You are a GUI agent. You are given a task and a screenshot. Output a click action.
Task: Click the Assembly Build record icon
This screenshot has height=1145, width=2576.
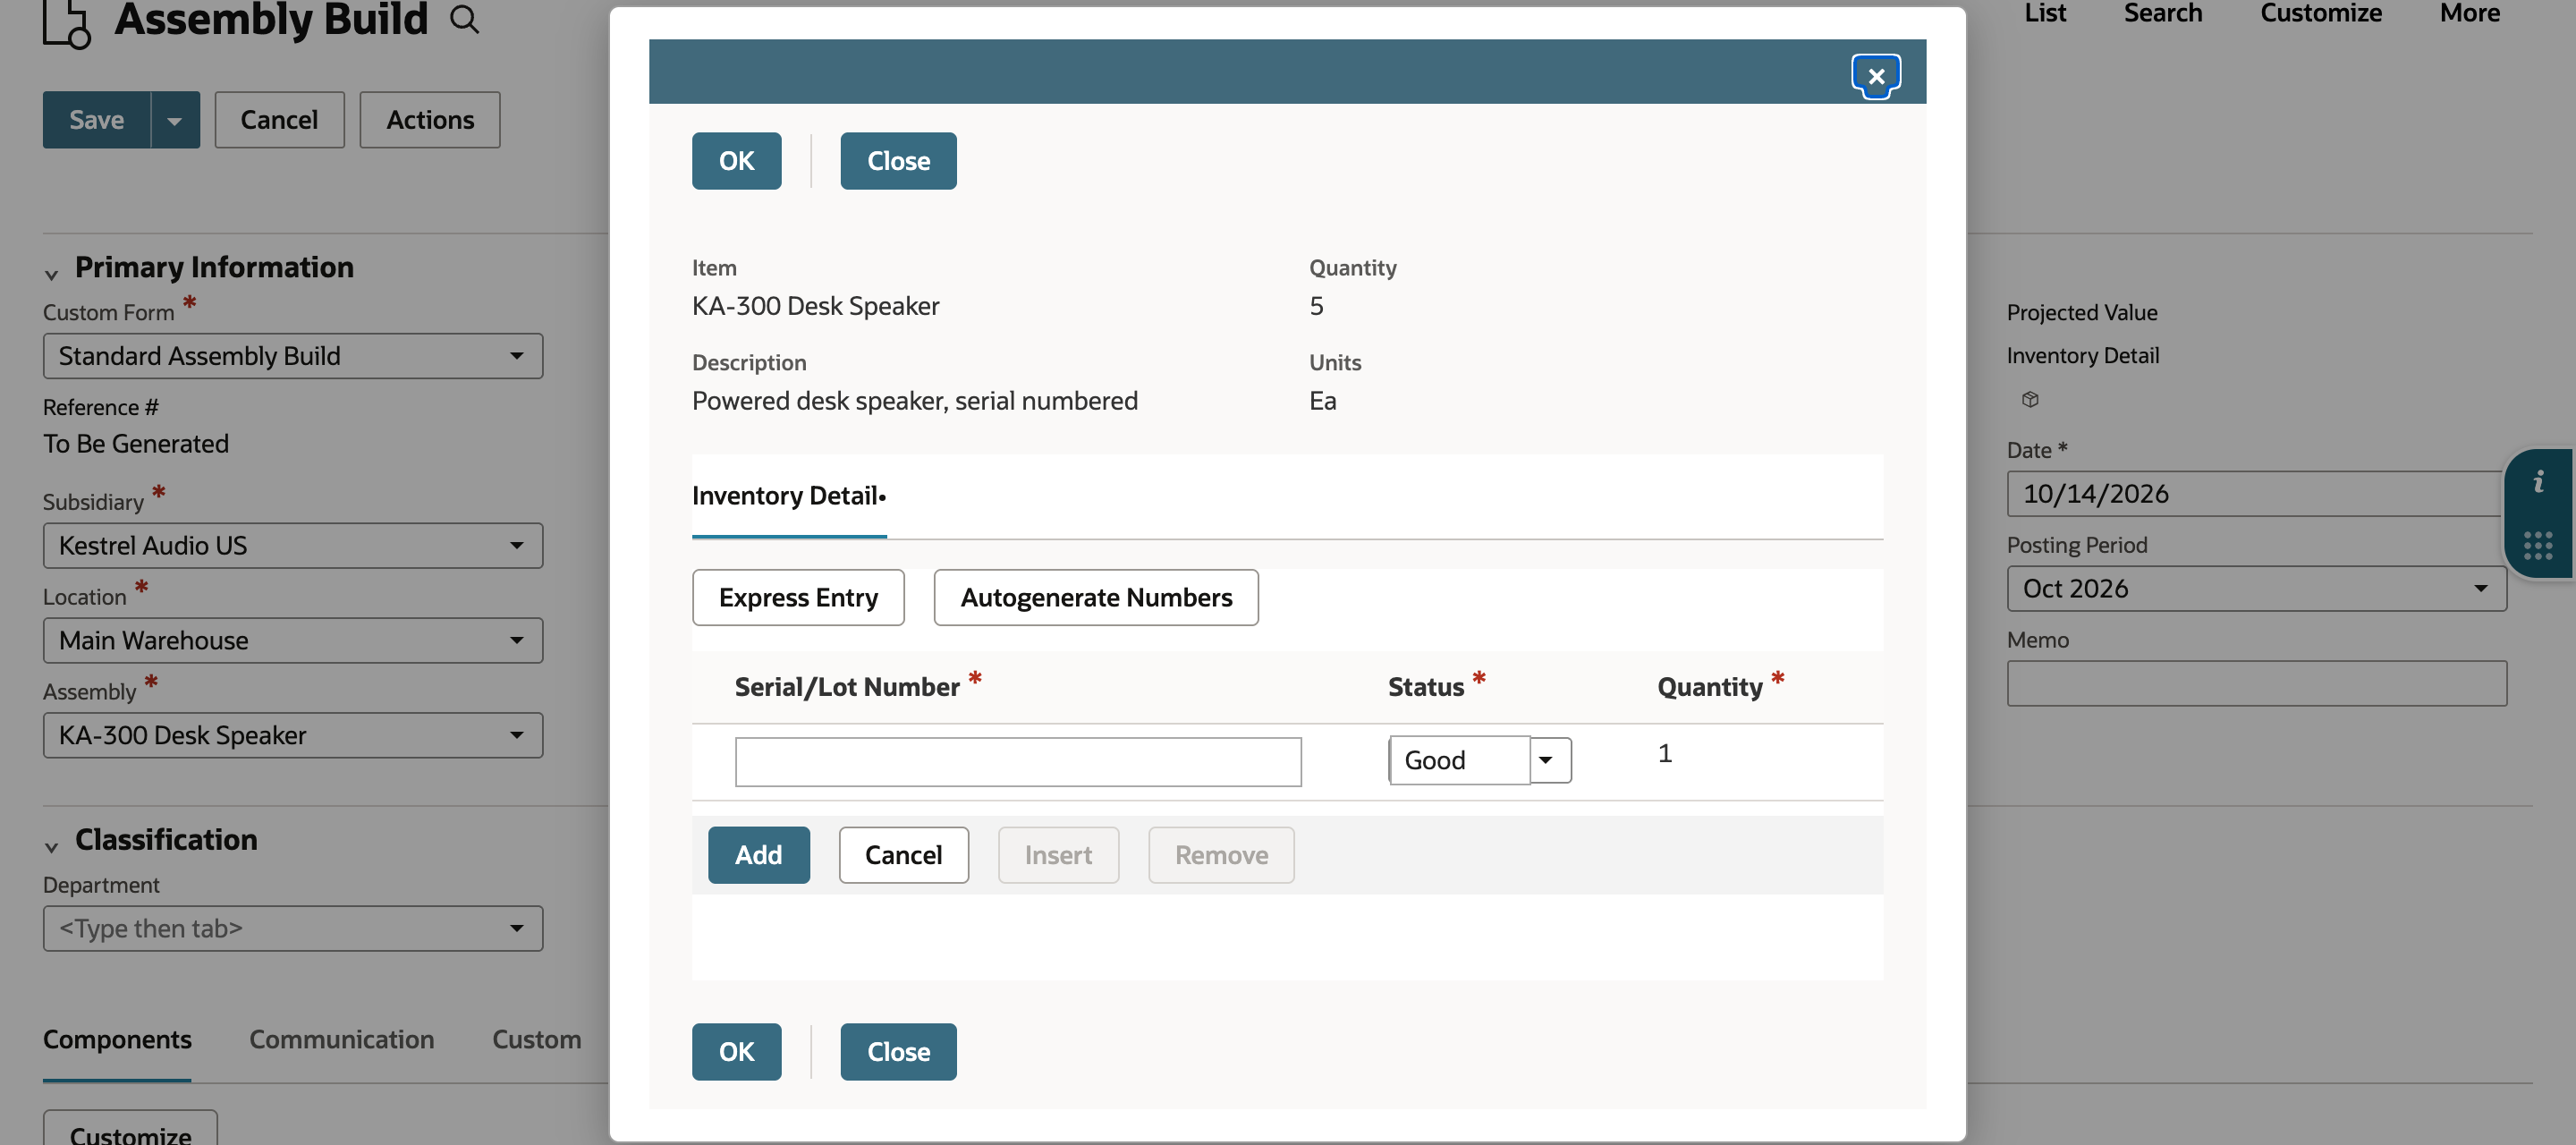(67, 22)
